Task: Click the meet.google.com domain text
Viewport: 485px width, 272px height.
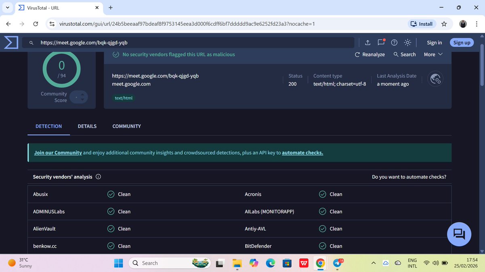Action: point(131,84)
